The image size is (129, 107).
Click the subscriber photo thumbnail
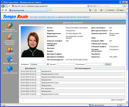pyautogui.click(x=33, y=42)
